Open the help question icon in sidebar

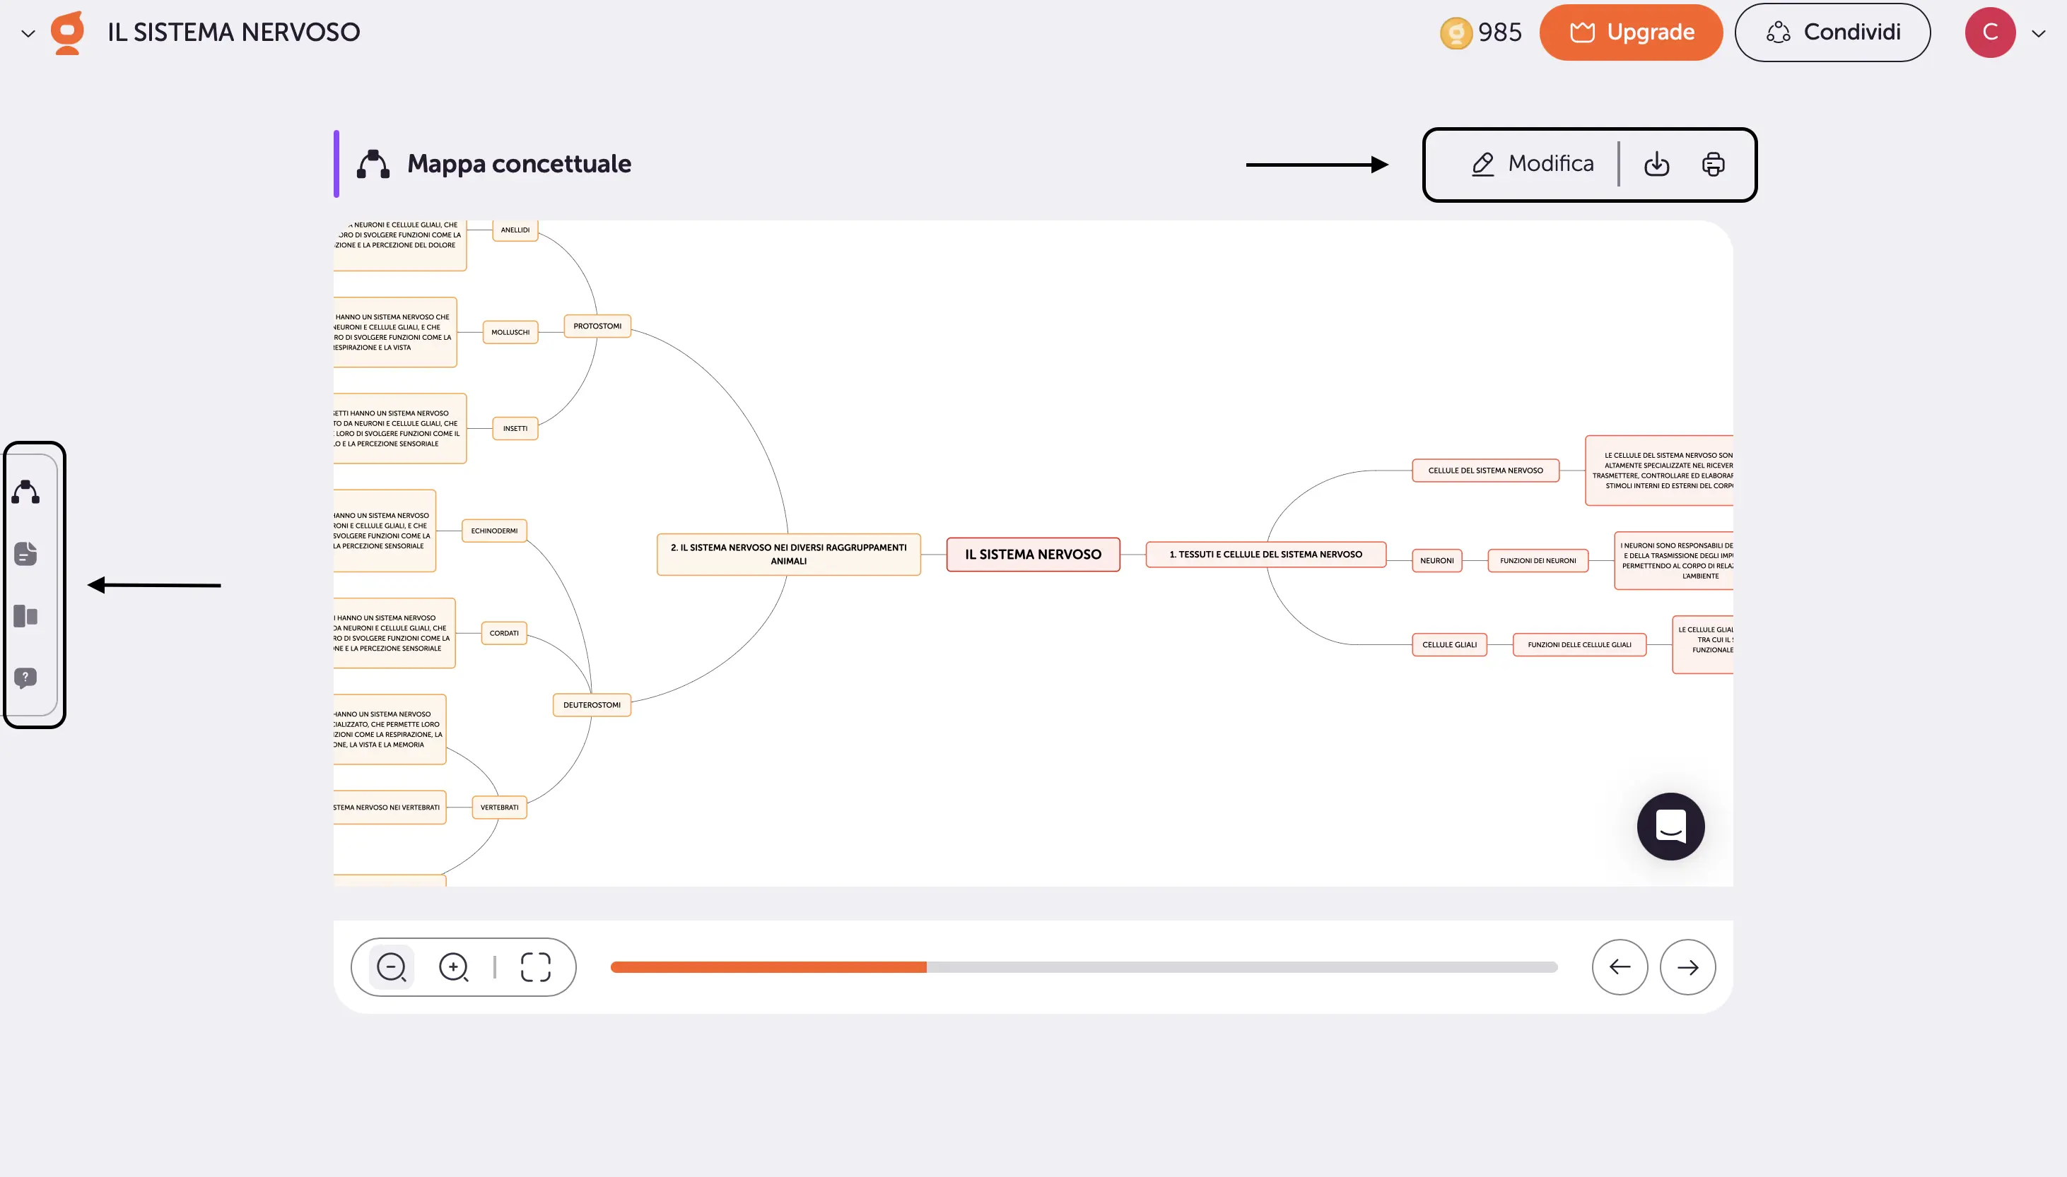click(25, 678)
